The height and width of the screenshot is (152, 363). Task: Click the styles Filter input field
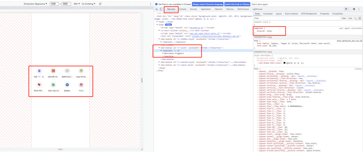coord(296,18)
